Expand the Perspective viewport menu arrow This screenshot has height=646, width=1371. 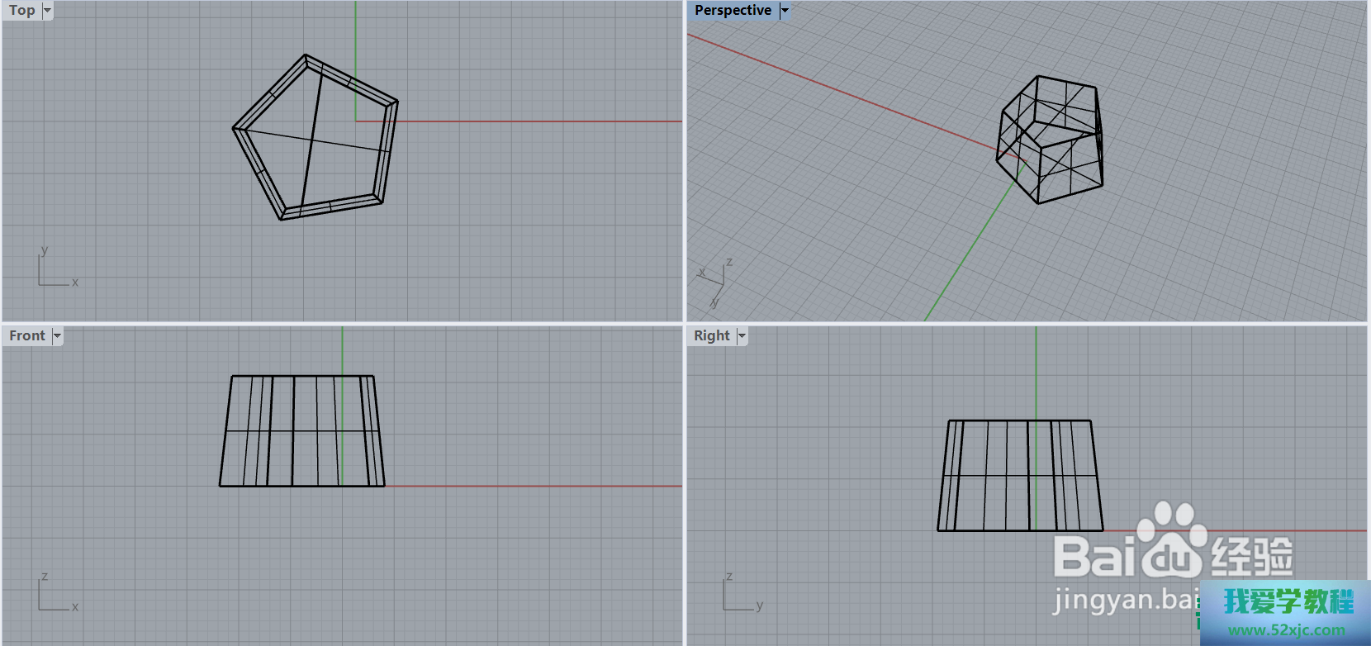[785, 11]
